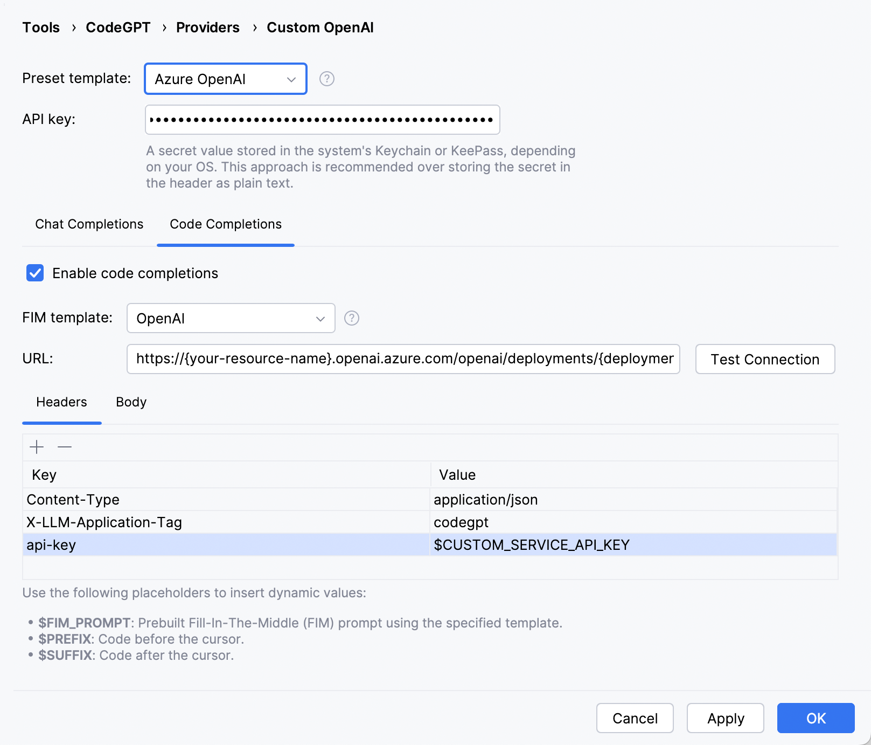Viewport: 871px width, 745px height.
Task: Click the Apply button
Action: tap(725, 718)
